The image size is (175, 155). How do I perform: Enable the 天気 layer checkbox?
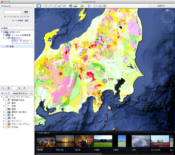pyautogui.click(x=7, y=118)
